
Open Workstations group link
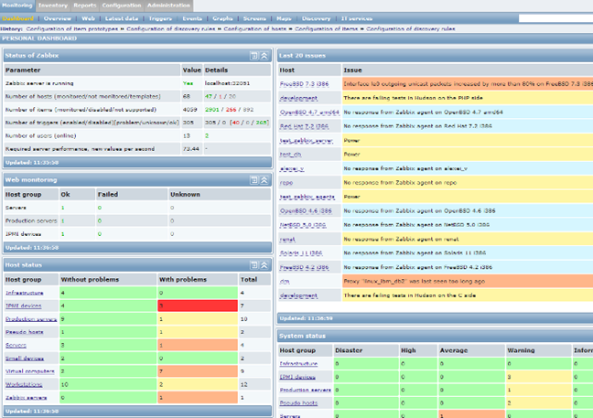[x=24, y=385]
